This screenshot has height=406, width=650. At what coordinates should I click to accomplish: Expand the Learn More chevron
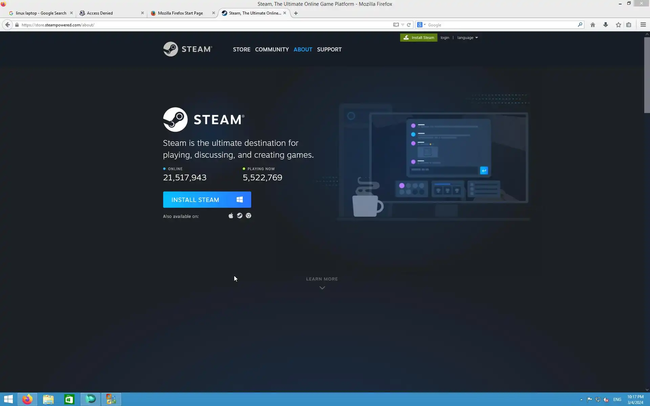point(322,288)
